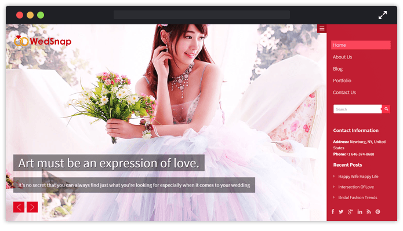
Task: Click the fullscreen expand arrows icon
Action: (x=383, y=15)
